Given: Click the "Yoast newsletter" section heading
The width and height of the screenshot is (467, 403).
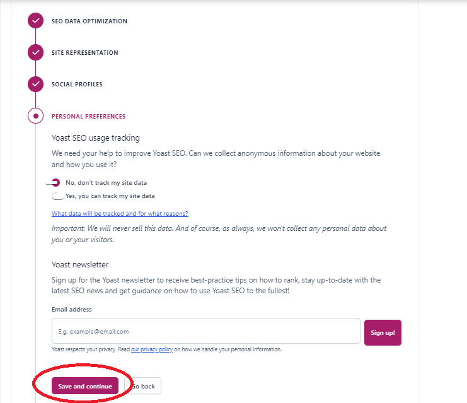Looking at the screenshot, I should (x=80, y=265).
